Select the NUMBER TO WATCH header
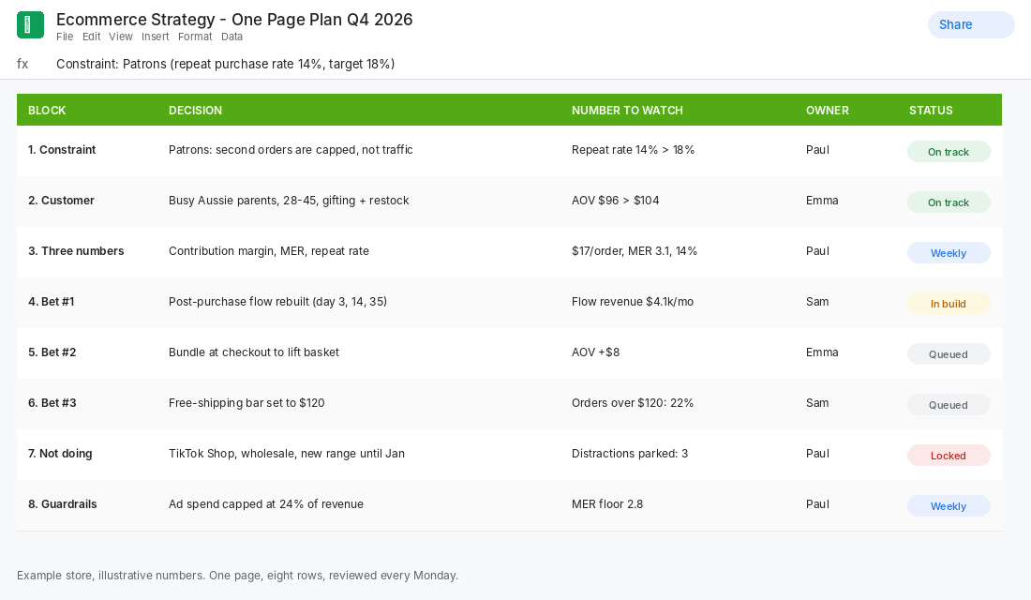 click(627, 111)
